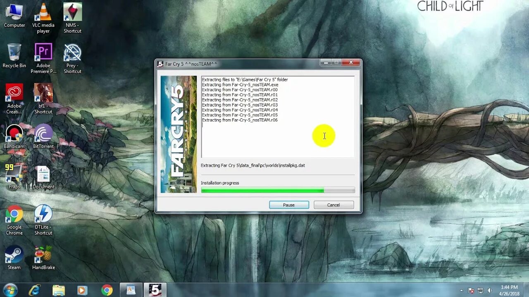Cancel the Far Cry 5 installation

tap(334, 205)
